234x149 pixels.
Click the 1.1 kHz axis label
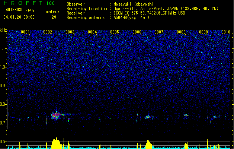3,48
